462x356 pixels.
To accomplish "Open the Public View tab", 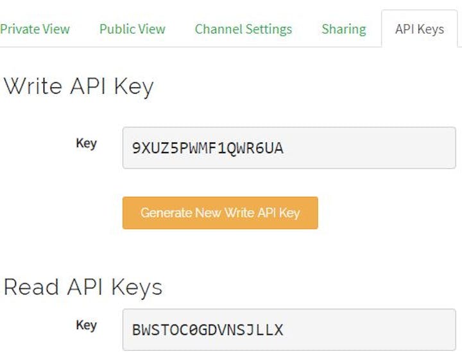I will [x=132, y=29].
